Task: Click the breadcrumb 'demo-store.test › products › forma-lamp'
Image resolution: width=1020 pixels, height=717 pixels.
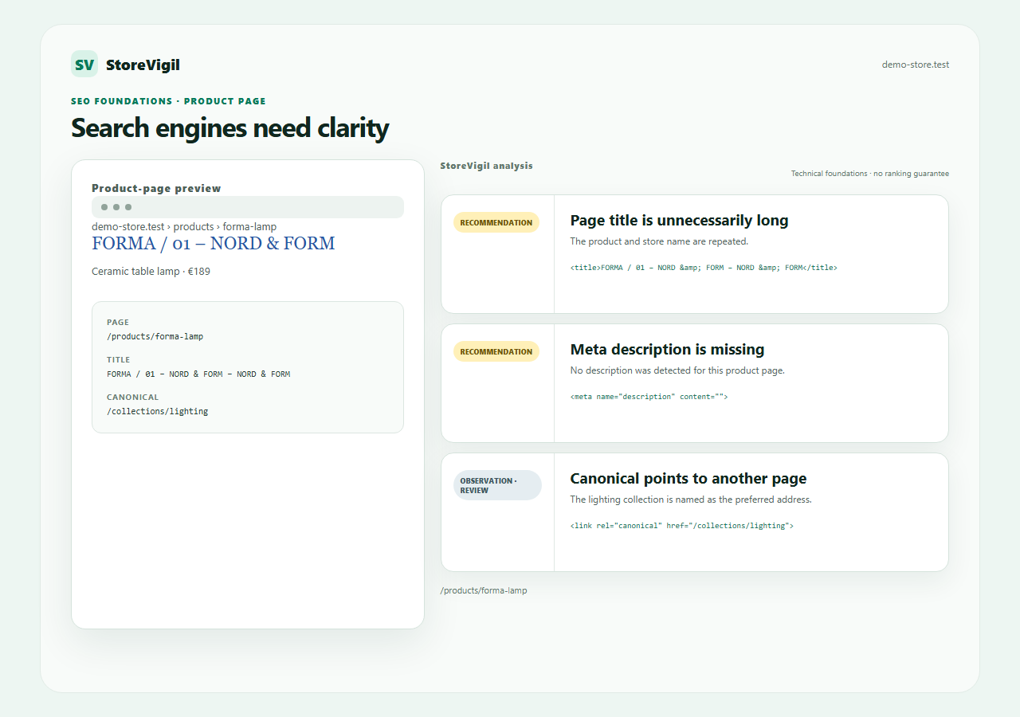Action: point(184,227)
